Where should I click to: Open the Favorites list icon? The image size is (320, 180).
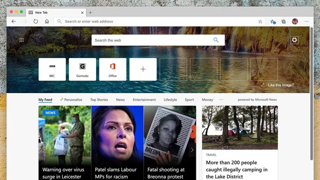(x=273, y=21)
